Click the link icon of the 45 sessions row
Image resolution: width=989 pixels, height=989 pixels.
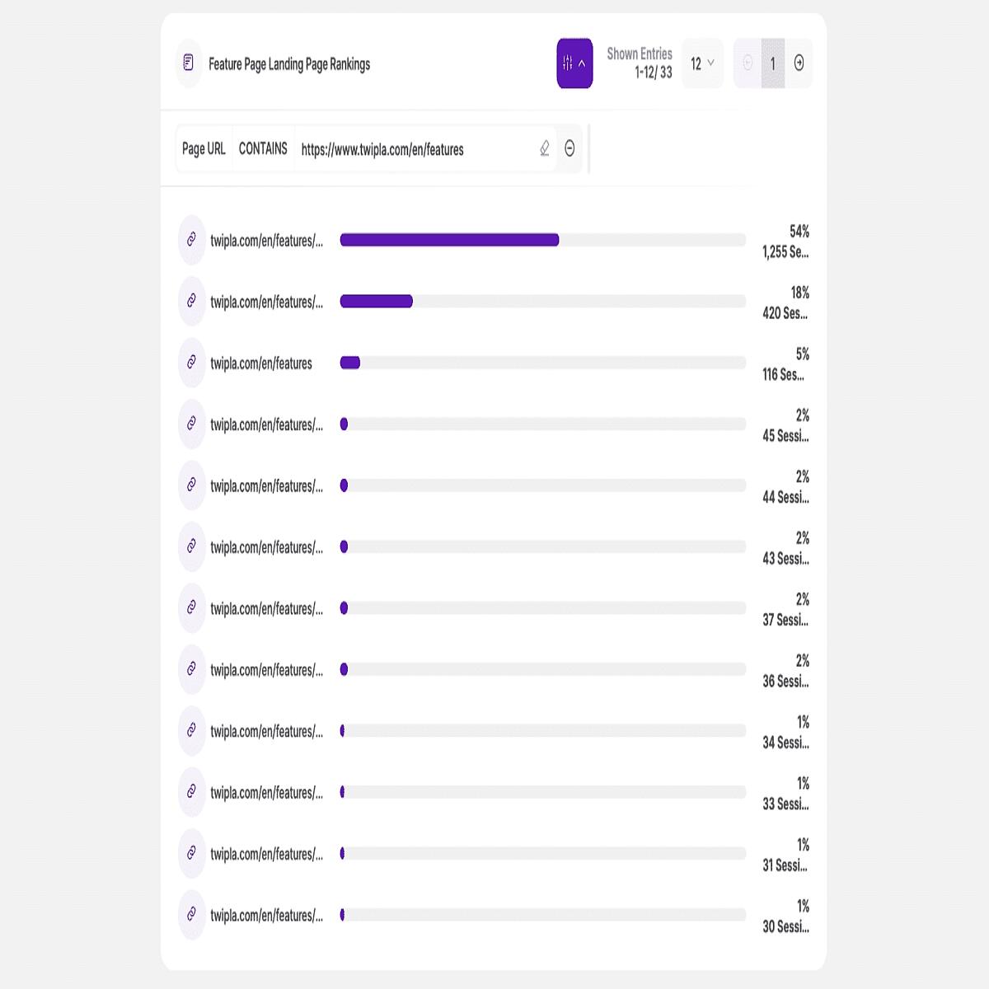click(x=191, y=424)
